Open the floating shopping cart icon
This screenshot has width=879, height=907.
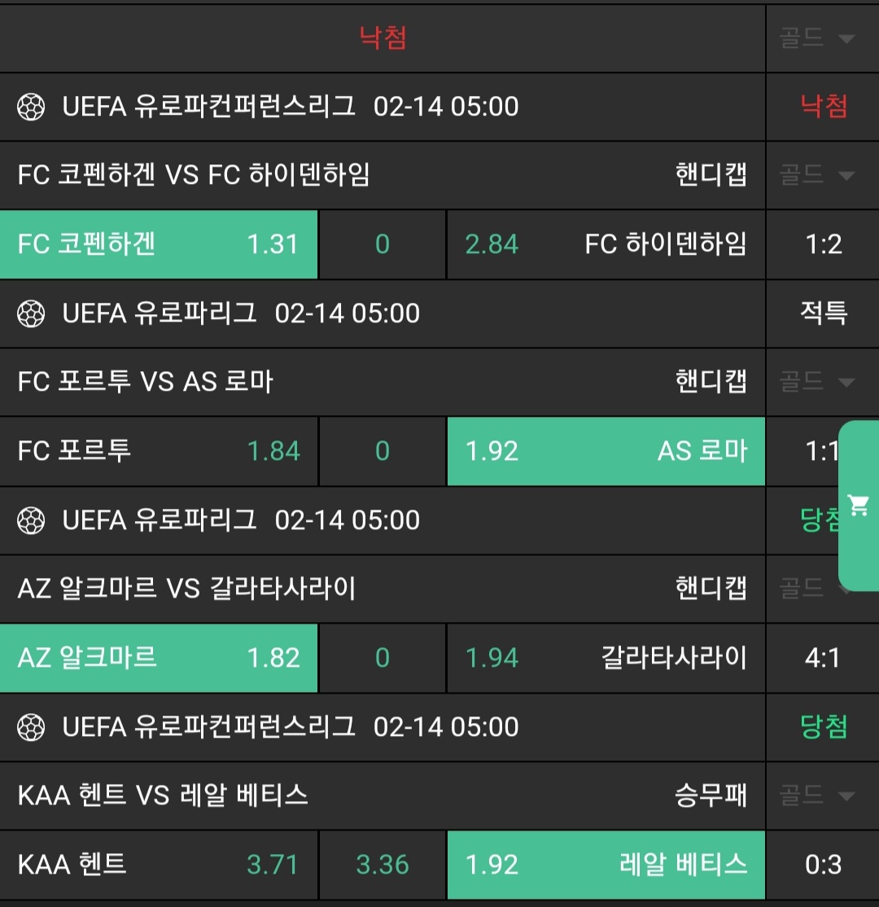[x=859, y=506]
